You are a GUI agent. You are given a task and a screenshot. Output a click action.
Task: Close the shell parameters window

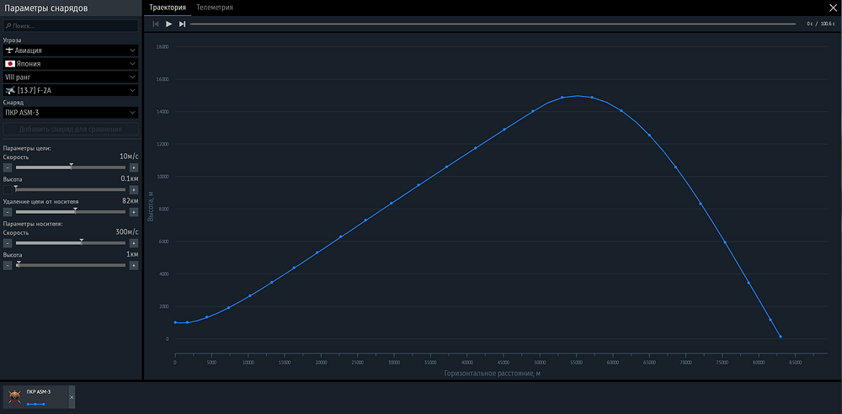coord(834,8)
